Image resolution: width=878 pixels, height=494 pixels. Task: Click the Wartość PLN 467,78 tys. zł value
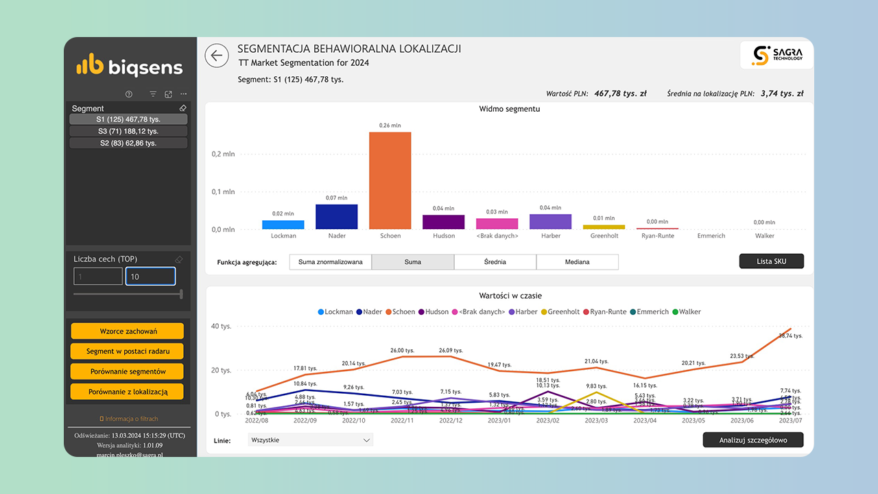pyautogui.click(x=620, y=93)
